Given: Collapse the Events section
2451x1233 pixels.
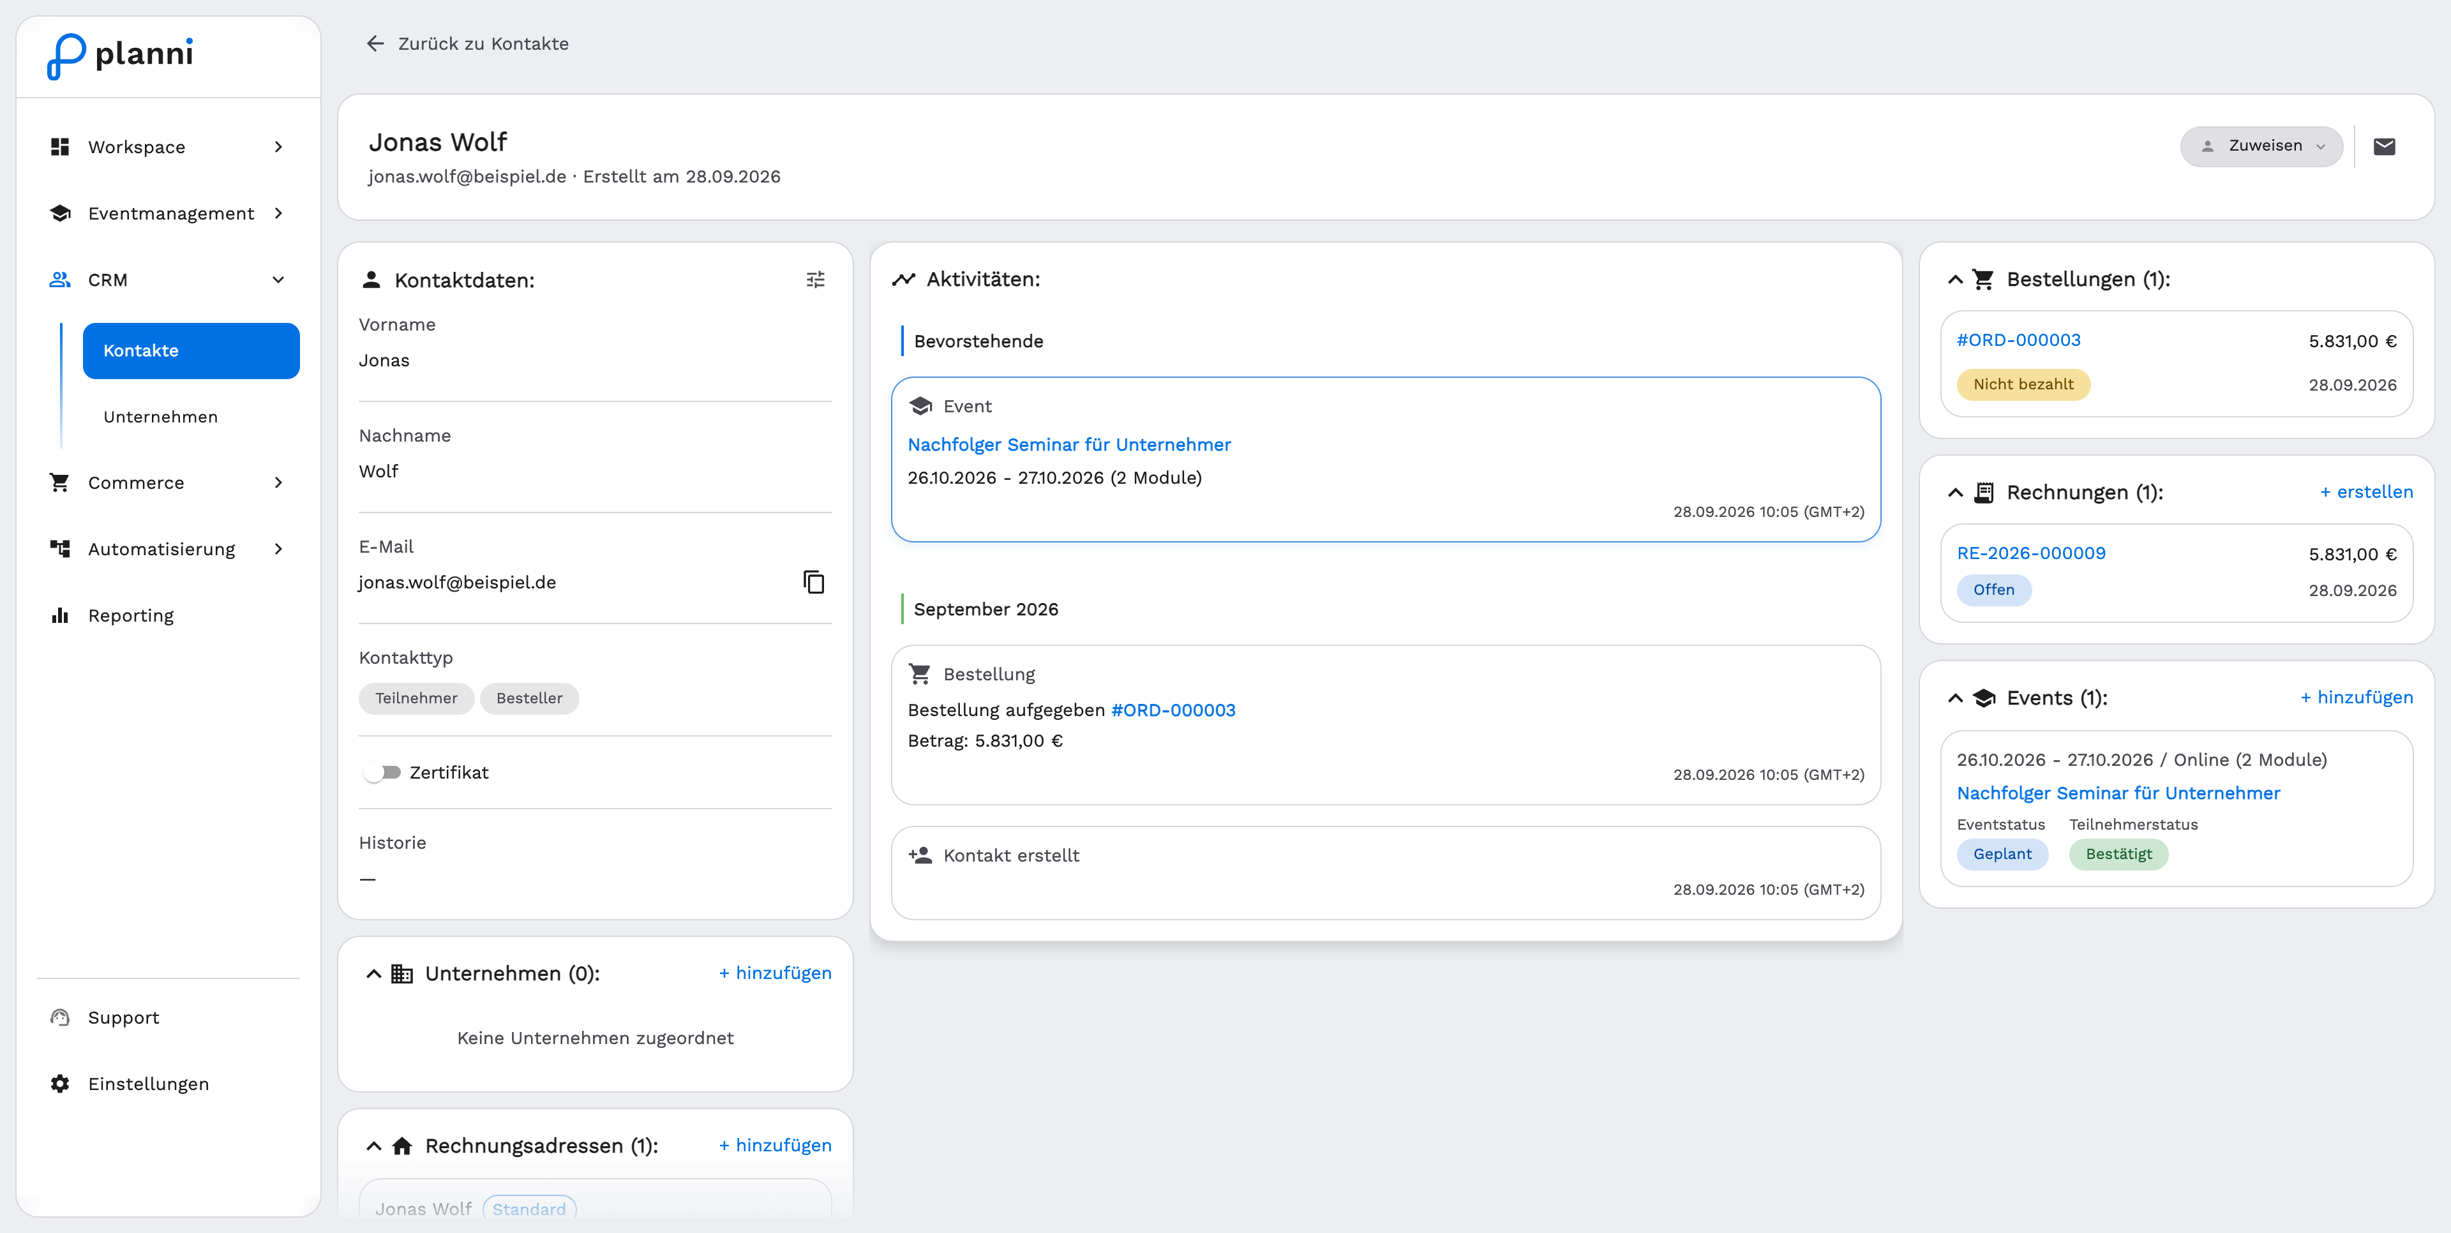Looking at the screenshot, I should 1955,698.
